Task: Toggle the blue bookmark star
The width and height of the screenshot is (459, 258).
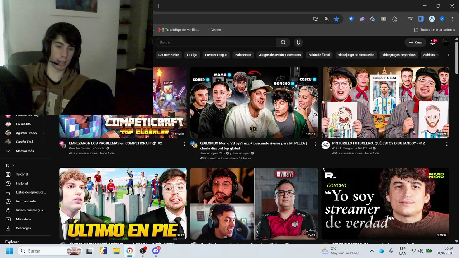Action: (x=336, y=19)
